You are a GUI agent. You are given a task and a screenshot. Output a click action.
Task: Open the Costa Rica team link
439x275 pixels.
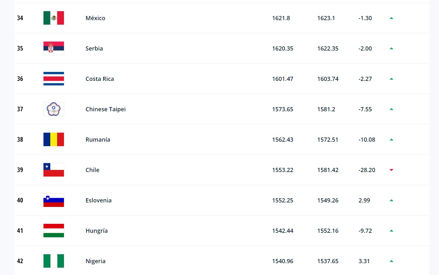click(100, 79)
